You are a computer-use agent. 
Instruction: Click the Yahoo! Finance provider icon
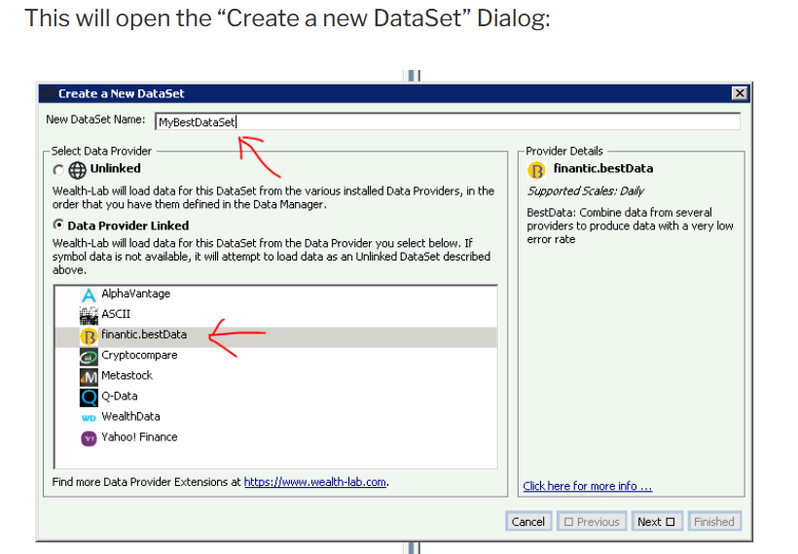tap(89, 438)
